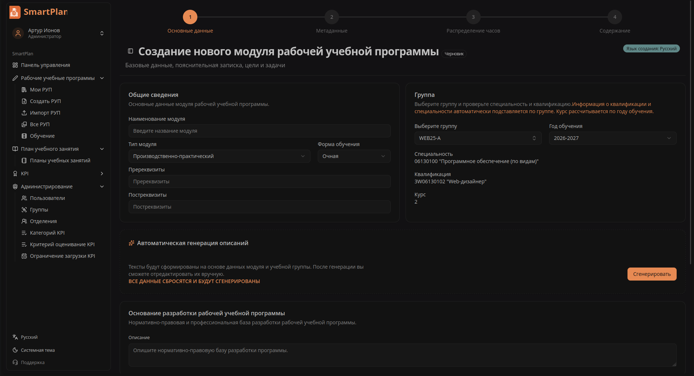The width and height of the screenshot is (694, 376).
Task: Click the Русский language translate icon
Action: click(15, 337)
